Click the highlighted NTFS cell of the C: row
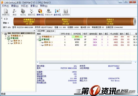This screenshot has height=96, width=138. 77,37
